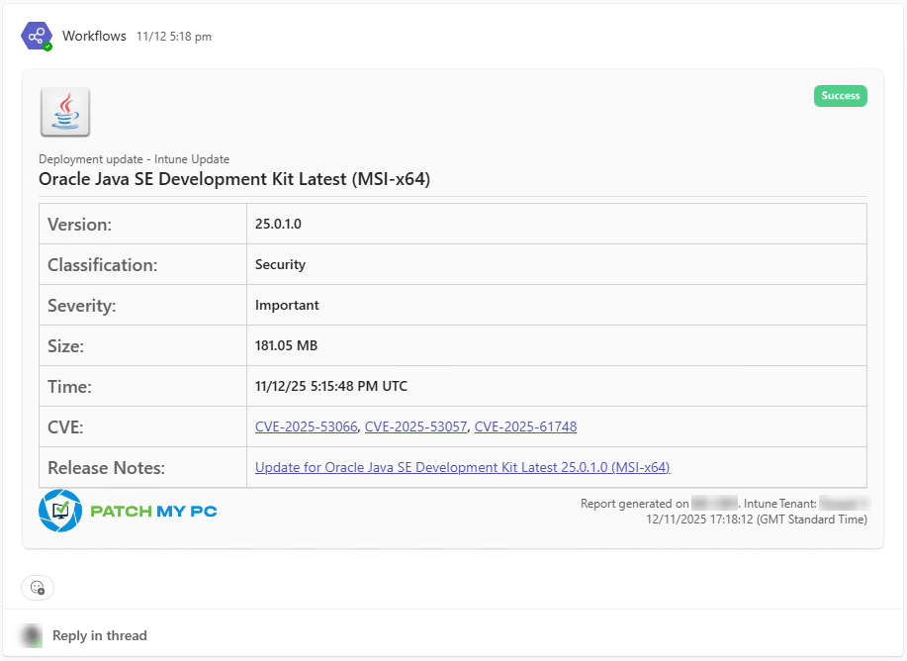Image resolution: width=907 pixels, height=661 pixels.
Task: Open the add reaction emoji button
Action: (38, 588)
